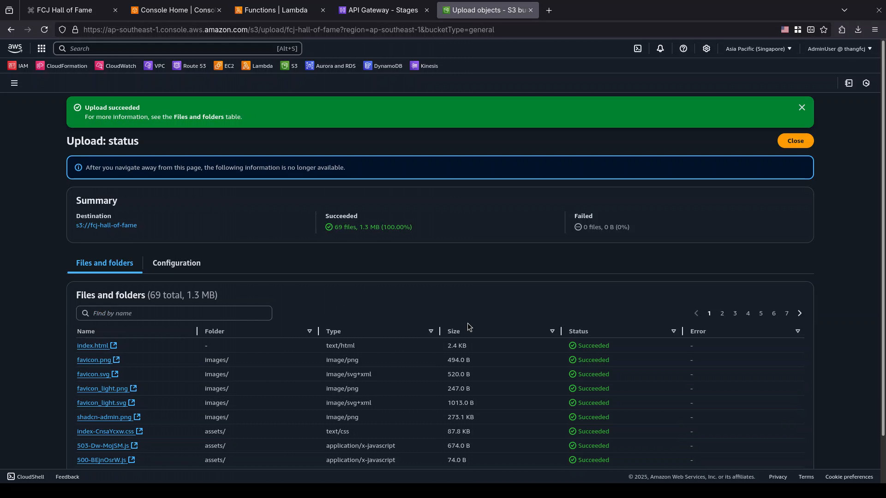Focus the Find by name field
The width and height of the screenshot is (886, 498).
click(x=174, y=313)
